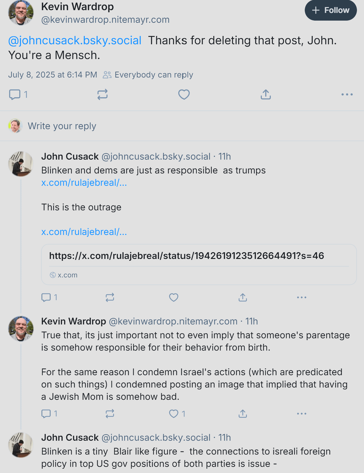Repost the main "You're a Mensch" post
364x473 pixels.
tap(103, 94)
